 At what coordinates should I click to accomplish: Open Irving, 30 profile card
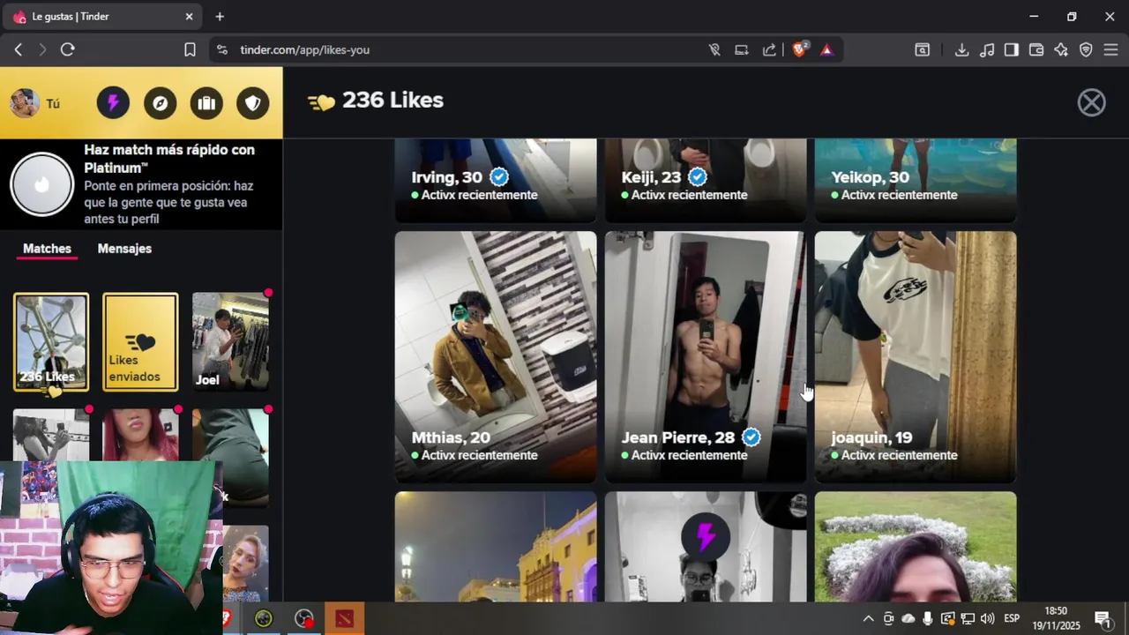tap(496, 180)
